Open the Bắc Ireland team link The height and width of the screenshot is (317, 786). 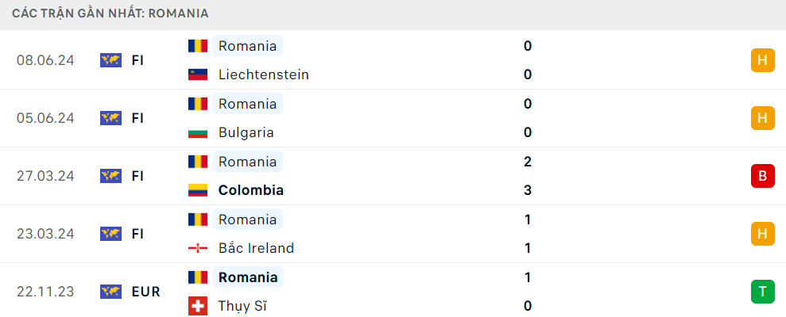click(x=256, y=248)
